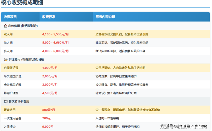Select the 餐饮费用 row label

9,110
